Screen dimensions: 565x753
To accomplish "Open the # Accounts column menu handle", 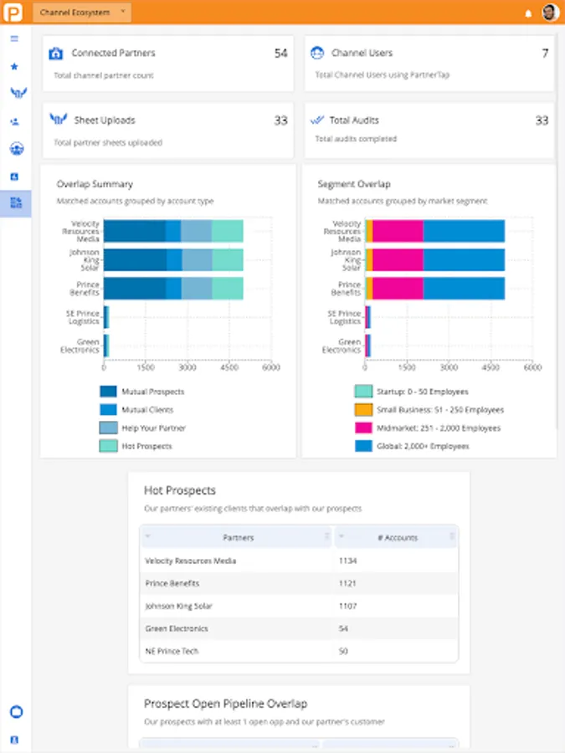I will click(x=452, y=537).
